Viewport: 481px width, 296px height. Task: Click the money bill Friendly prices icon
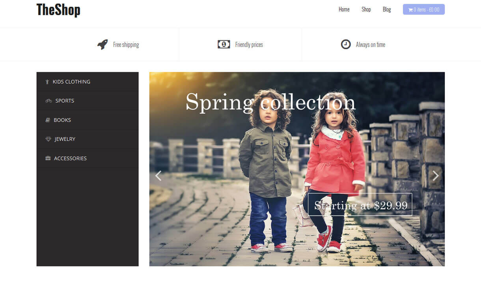click(224, 44)
